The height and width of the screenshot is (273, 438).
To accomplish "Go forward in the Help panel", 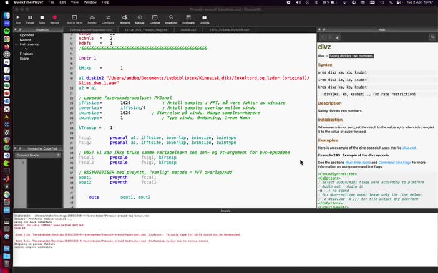I will coord(329,37).
